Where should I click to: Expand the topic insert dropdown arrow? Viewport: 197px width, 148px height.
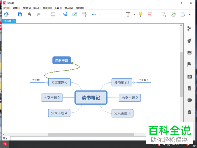point(59,14)
